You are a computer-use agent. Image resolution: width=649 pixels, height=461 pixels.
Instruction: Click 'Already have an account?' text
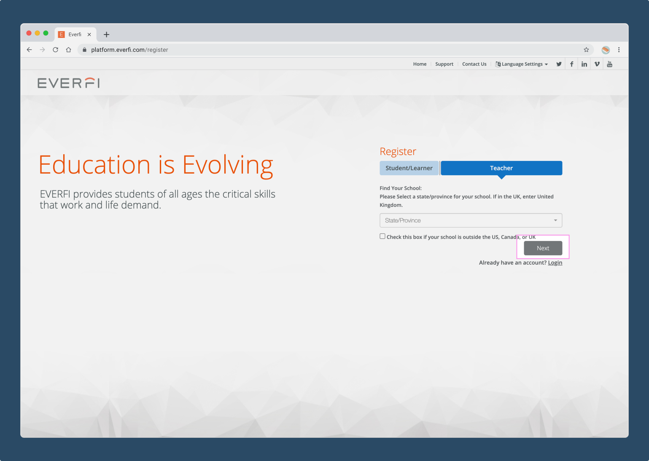512,263
